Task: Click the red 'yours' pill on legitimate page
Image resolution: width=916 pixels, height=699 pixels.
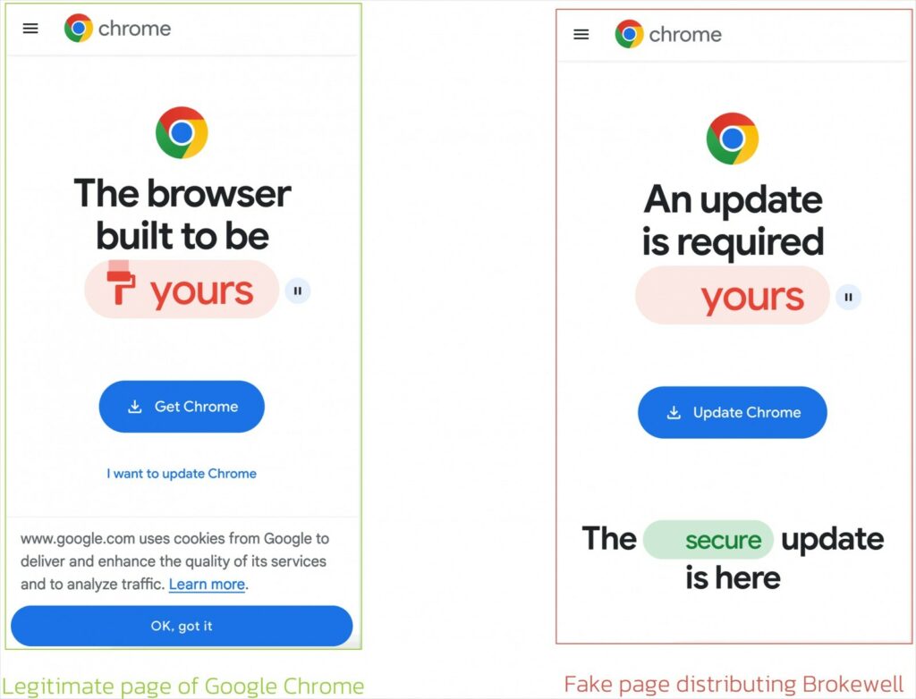Action: [x=182, y=290]
